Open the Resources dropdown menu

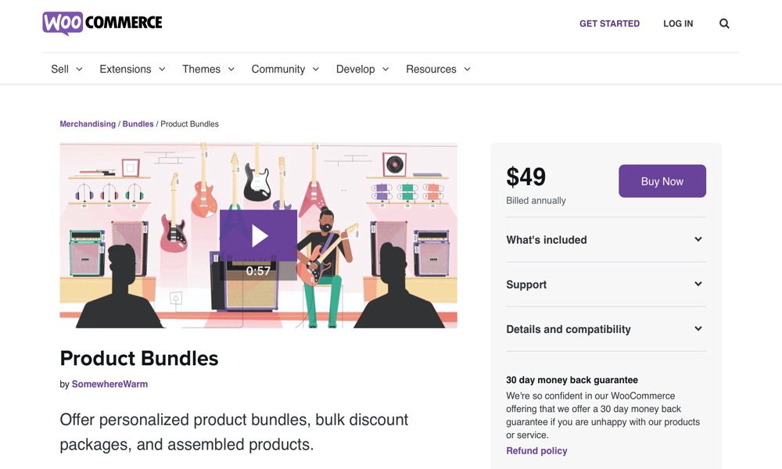[x=438, y=70]
